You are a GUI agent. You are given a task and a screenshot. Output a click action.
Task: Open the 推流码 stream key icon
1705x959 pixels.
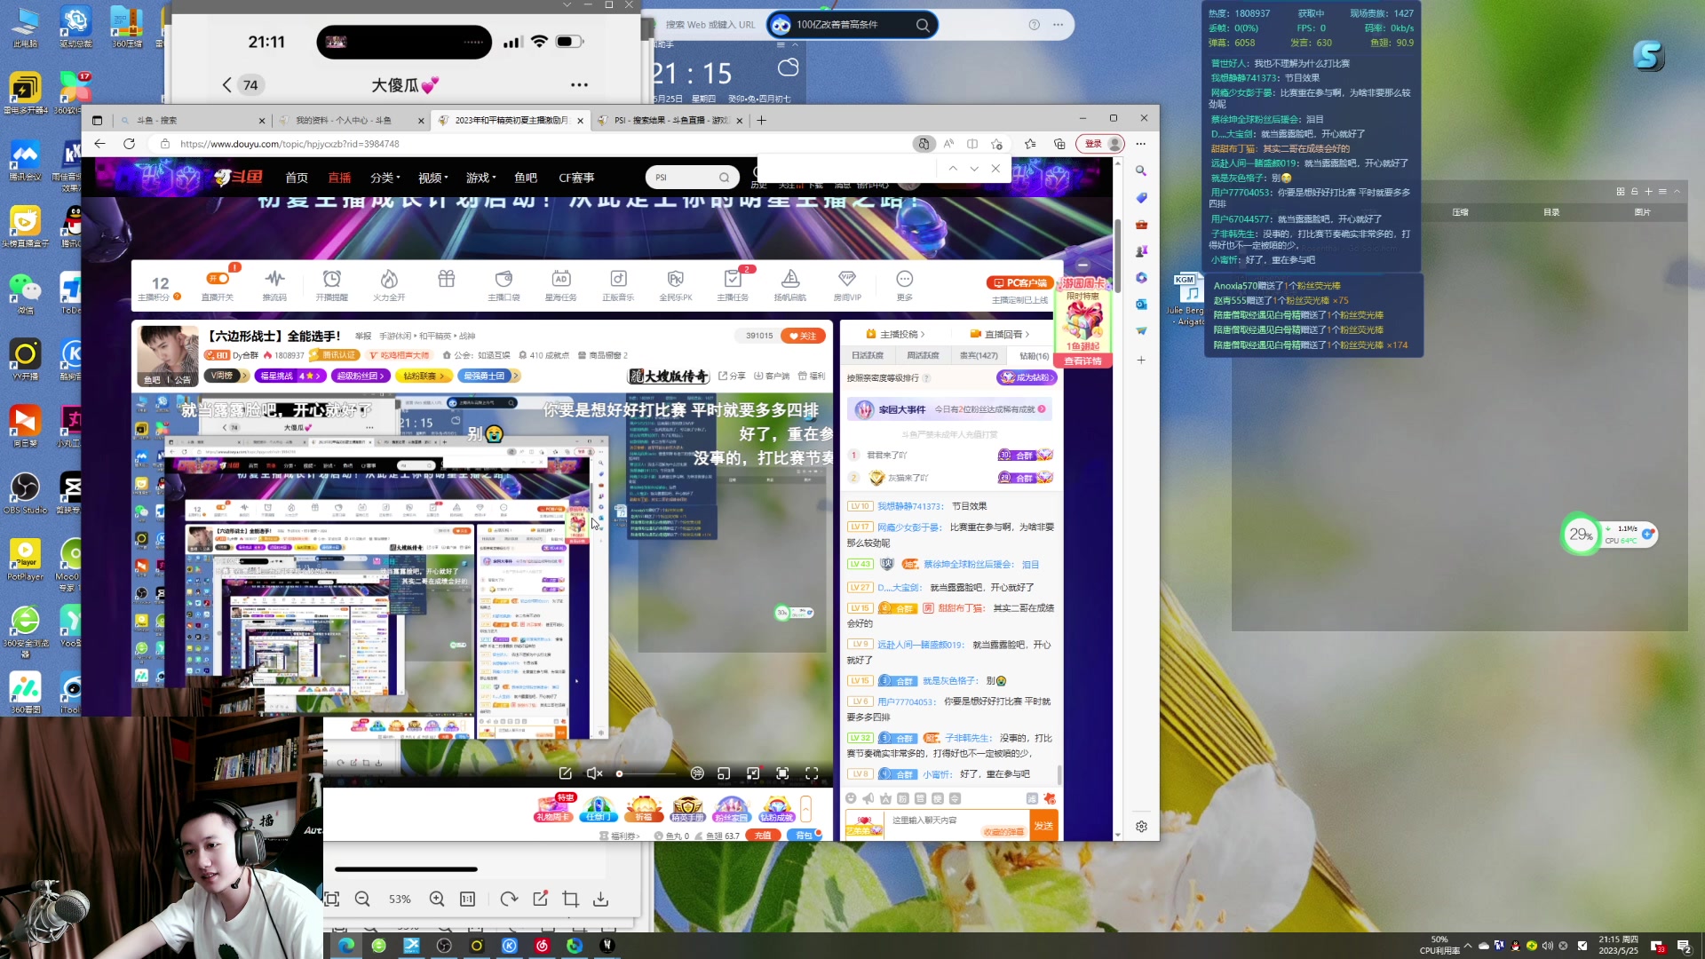click(274, 279)
